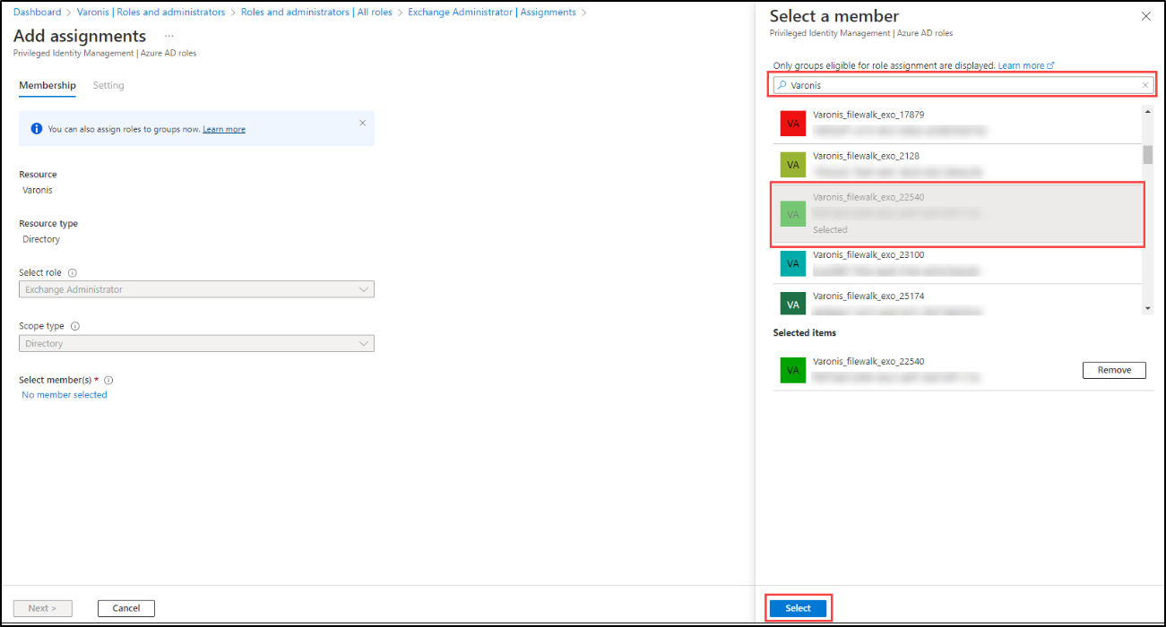Open Dashboard from the breadcrumb
The height and width of the screenshot is (627, 1166).
[36, 12]
